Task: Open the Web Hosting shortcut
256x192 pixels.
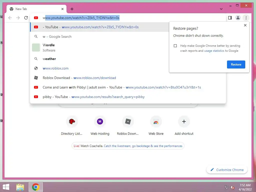Action: 100,126
